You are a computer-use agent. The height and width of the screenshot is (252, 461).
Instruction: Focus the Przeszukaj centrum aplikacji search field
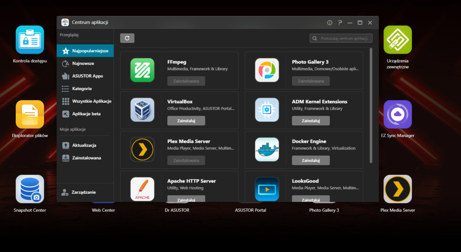(x=341, y=38)
